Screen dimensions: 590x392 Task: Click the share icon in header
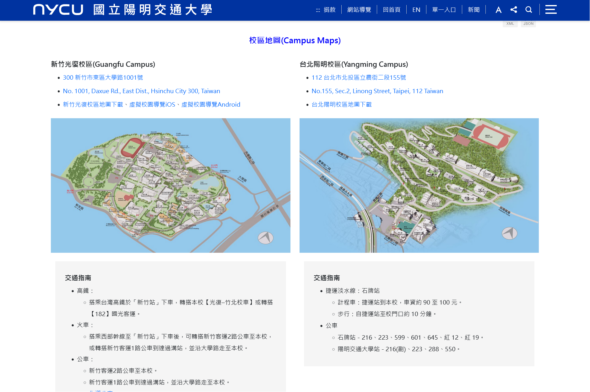[514, 10]
